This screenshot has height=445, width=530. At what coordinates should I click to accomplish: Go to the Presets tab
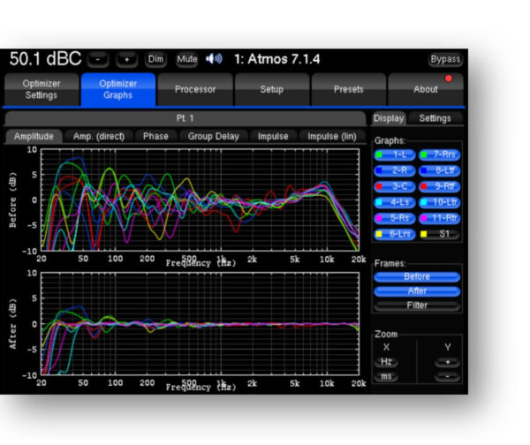[349, 89]
